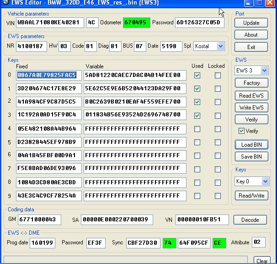Click the SA coding field 00000E000220700039
Screen dimensions: 277x264
[117, 220]
